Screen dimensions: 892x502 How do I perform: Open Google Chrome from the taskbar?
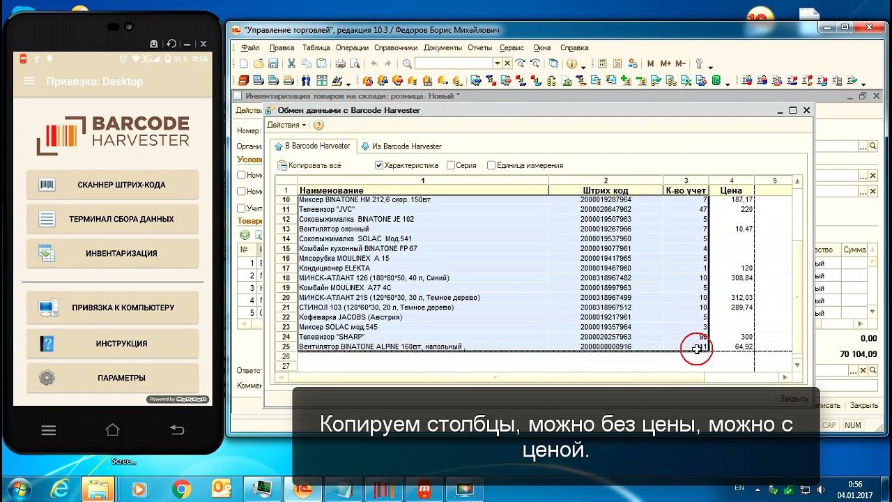182,488
